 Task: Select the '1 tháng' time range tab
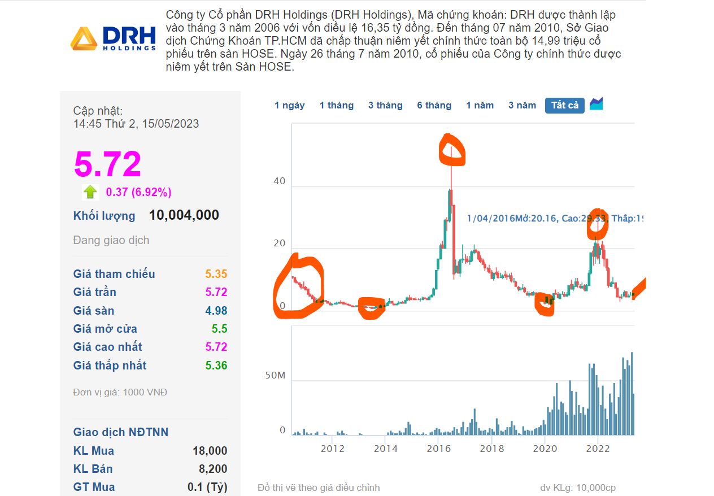coord(337,106)
